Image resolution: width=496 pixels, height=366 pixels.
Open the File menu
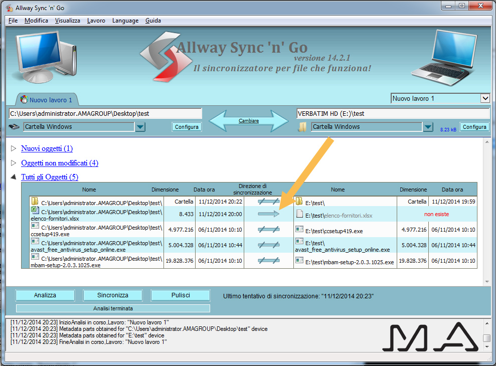(x=13, y=21)
